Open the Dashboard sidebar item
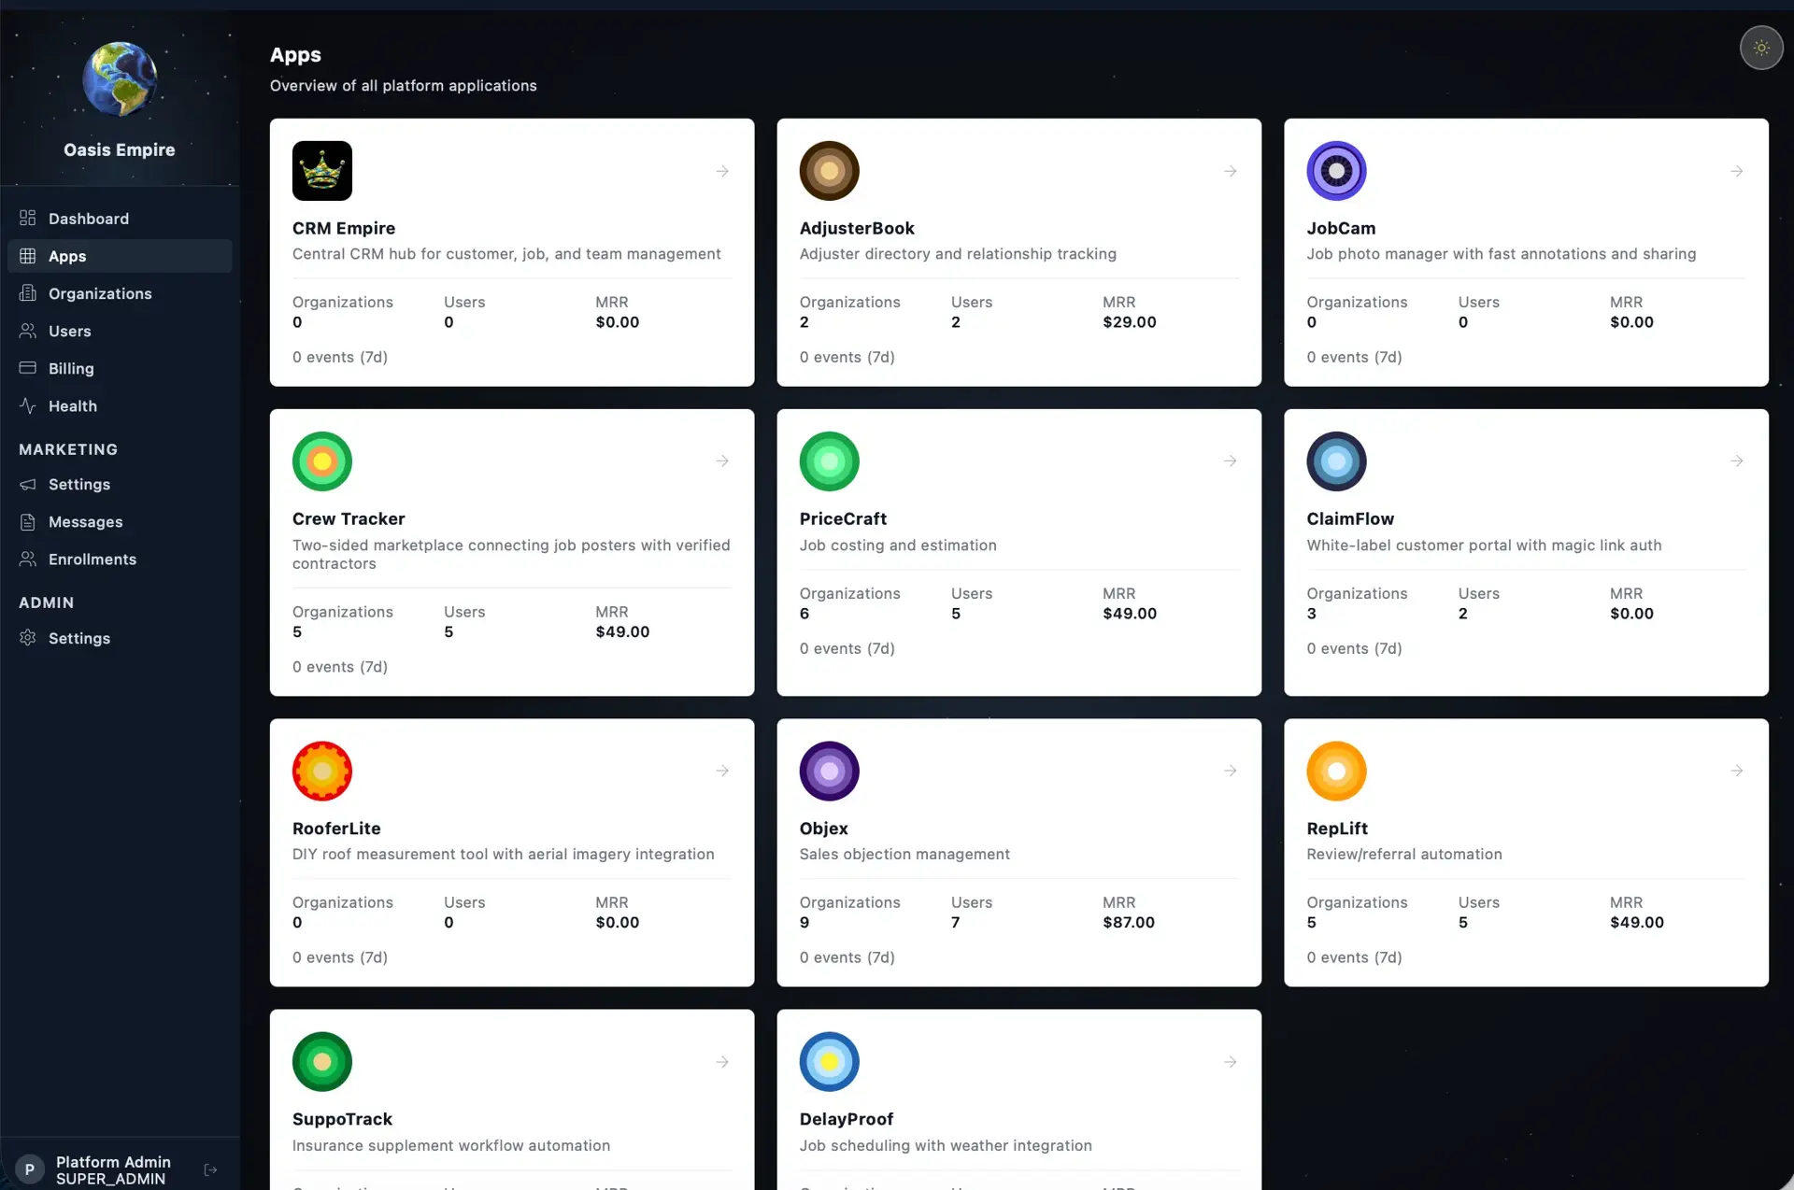1794x1190 pixels. pos(120,219)
